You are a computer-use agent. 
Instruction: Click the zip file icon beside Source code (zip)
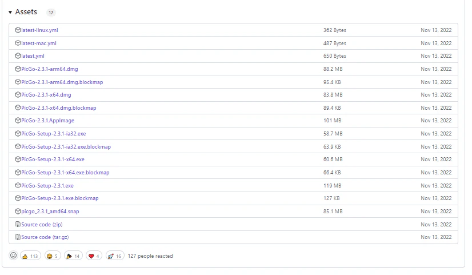(x=18, y=224)
